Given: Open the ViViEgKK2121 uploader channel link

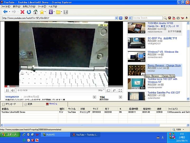Looking at the screenshot, I should click(12, 97).
